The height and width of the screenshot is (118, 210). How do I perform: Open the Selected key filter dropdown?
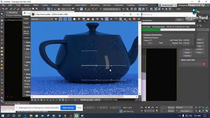184,108
